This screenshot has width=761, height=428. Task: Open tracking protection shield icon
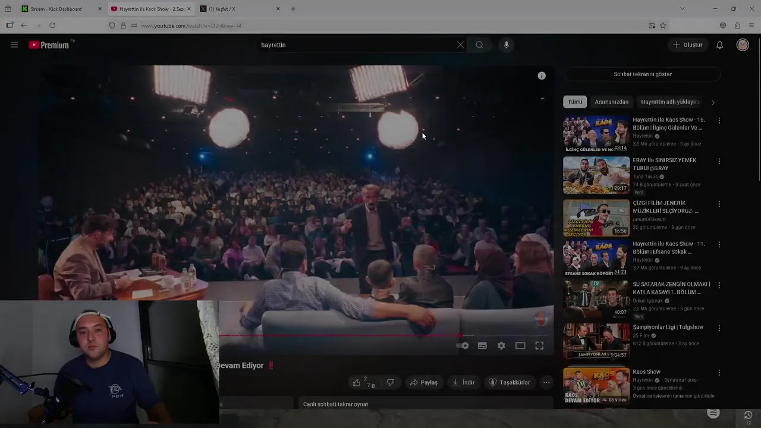click(112, 26)
